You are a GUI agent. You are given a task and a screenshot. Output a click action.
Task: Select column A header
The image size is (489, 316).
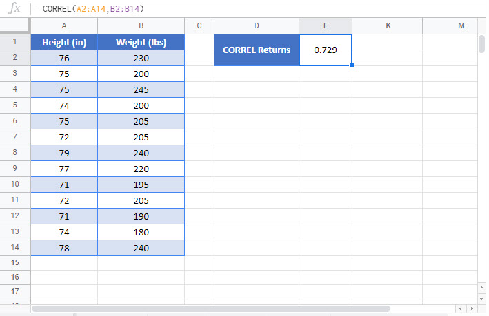coord(64,26)
